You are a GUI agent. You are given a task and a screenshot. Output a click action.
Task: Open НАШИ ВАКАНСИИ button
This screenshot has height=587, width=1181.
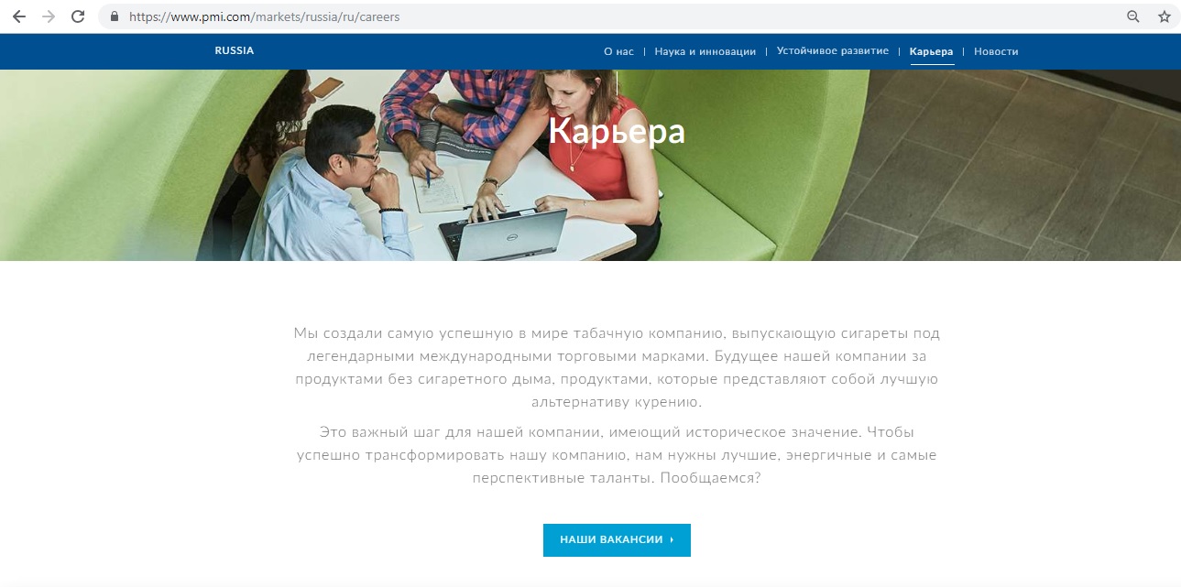[617, 540]
